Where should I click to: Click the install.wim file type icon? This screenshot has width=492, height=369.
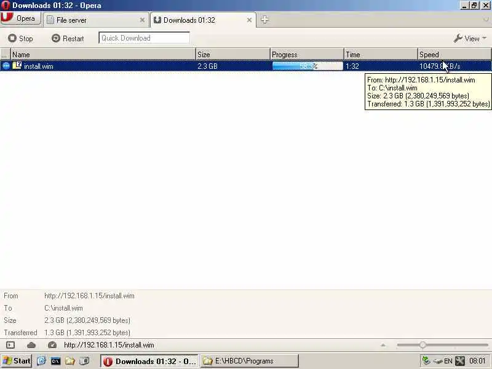point(17,66)
